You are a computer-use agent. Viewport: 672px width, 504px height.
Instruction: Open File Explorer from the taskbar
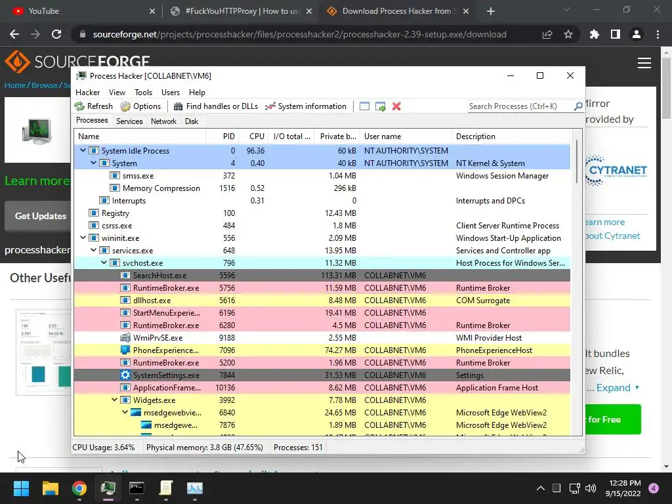[50, 488]
